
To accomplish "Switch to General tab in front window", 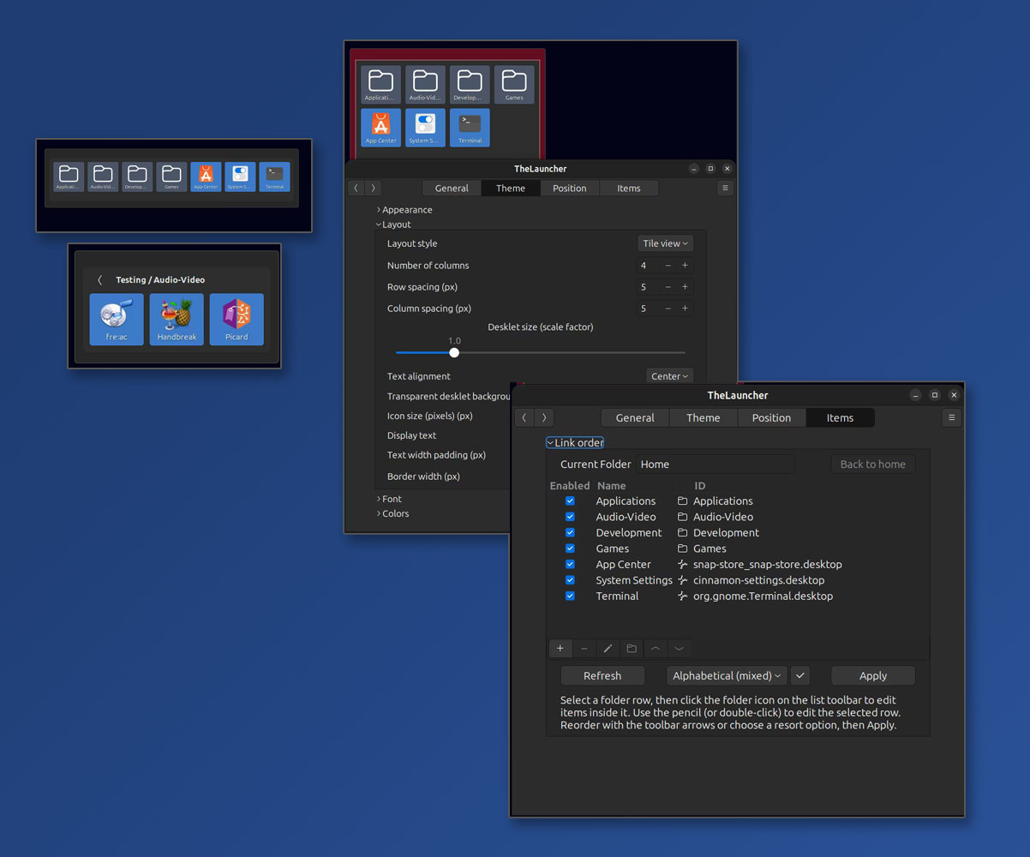I will point(635,417).
